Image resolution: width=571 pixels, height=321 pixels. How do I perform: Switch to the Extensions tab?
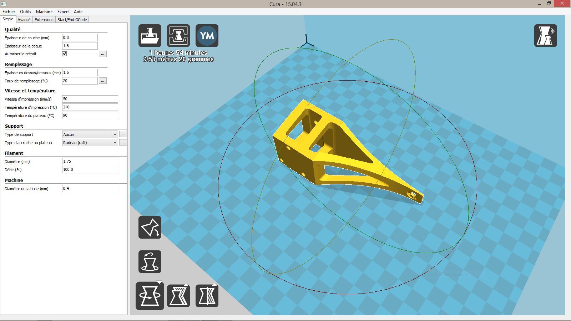(44, 20)
